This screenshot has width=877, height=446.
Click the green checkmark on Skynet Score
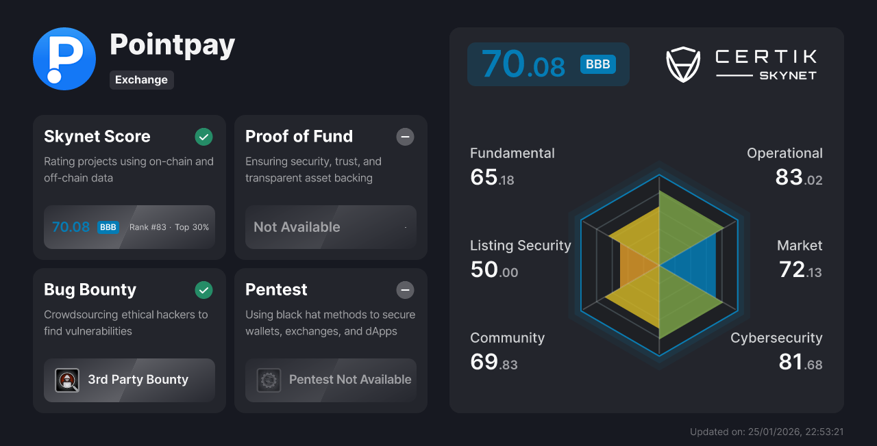coord(203,137)
